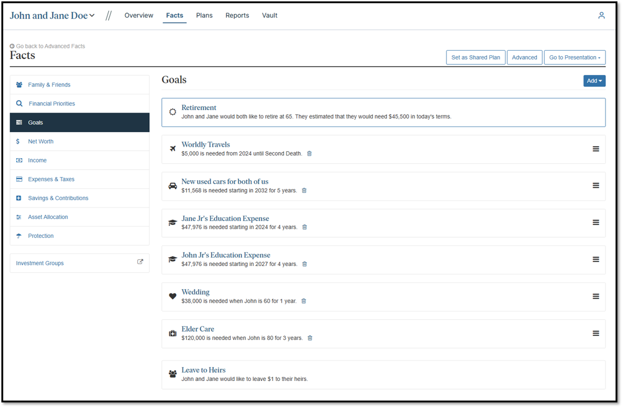622x407 pixels.
Task: Switch to the Plans tab
Action: point(204,16)
